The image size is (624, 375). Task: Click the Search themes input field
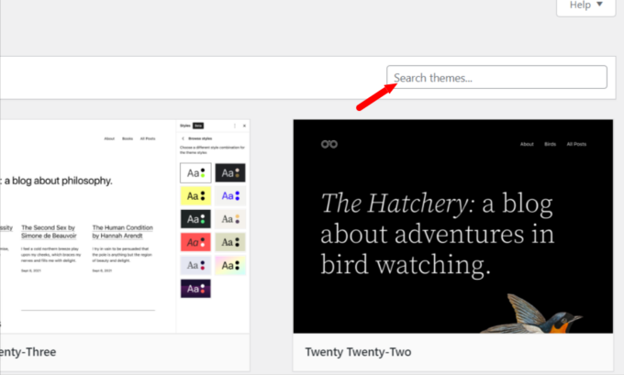click(496, 78)
